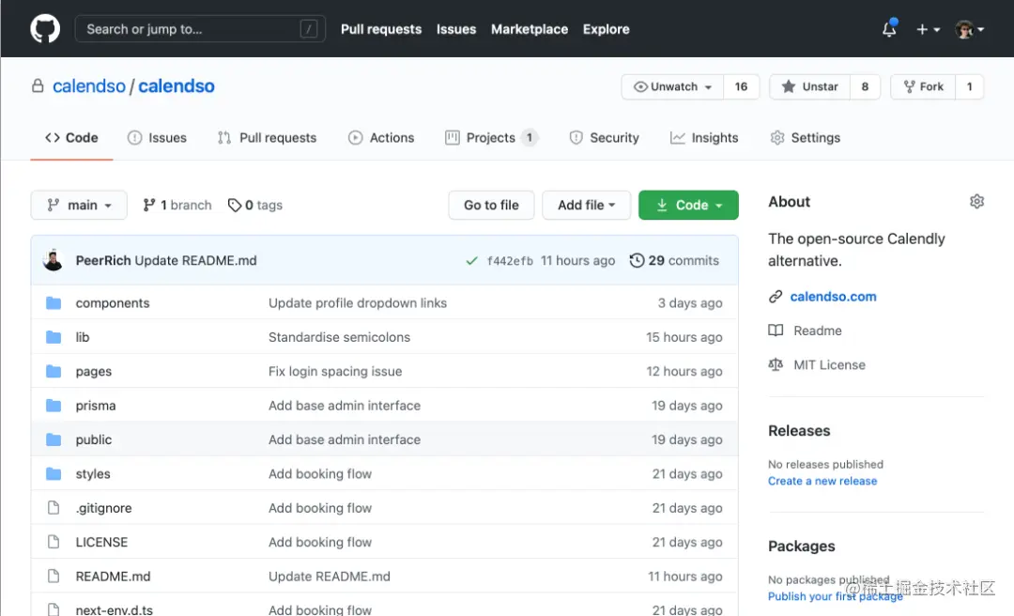
Task: Go to Marketplace
Action: [529, 29]
